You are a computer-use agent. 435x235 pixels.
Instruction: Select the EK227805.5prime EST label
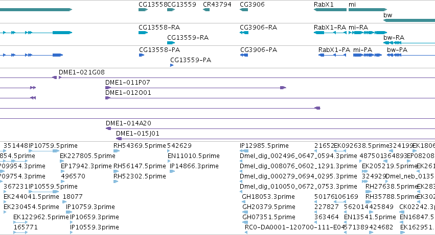coord(88,156)
